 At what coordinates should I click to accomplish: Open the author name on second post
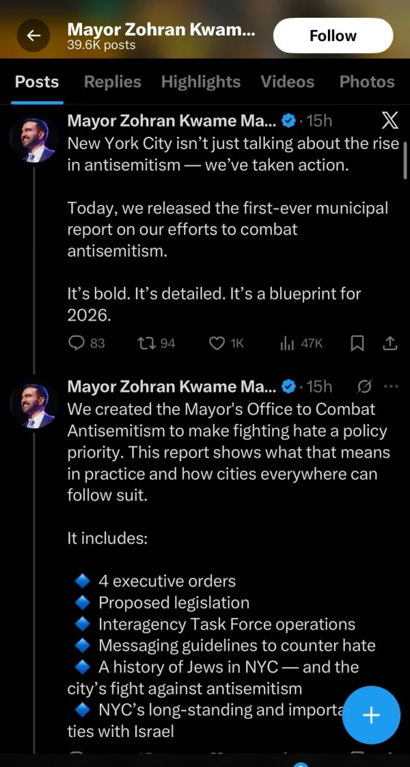[171, 387]
